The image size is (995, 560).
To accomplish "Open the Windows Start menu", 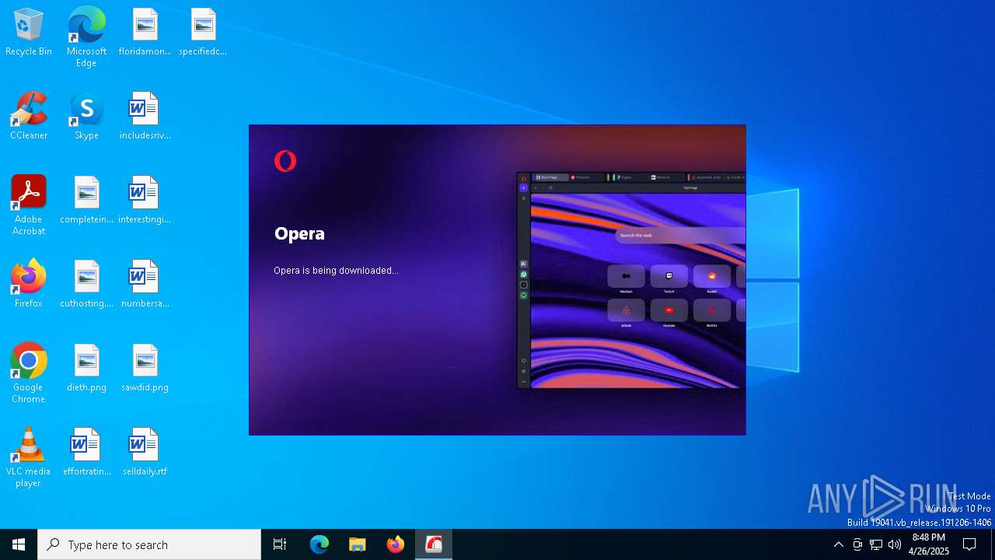I will point(19,544).
